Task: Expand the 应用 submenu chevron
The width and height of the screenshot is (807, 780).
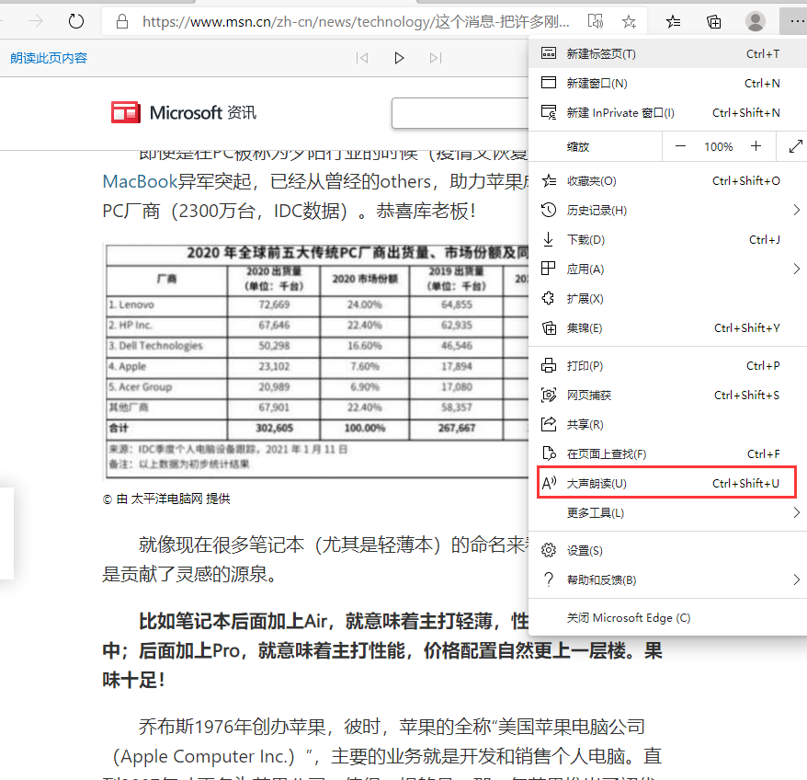Action: pyautogui.click(x=797, y=269)
